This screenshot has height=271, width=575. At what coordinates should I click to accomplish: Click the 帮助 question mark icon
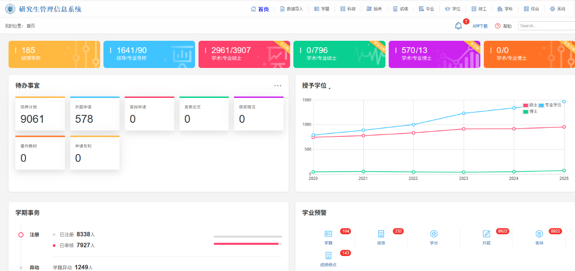coord(497,26)
